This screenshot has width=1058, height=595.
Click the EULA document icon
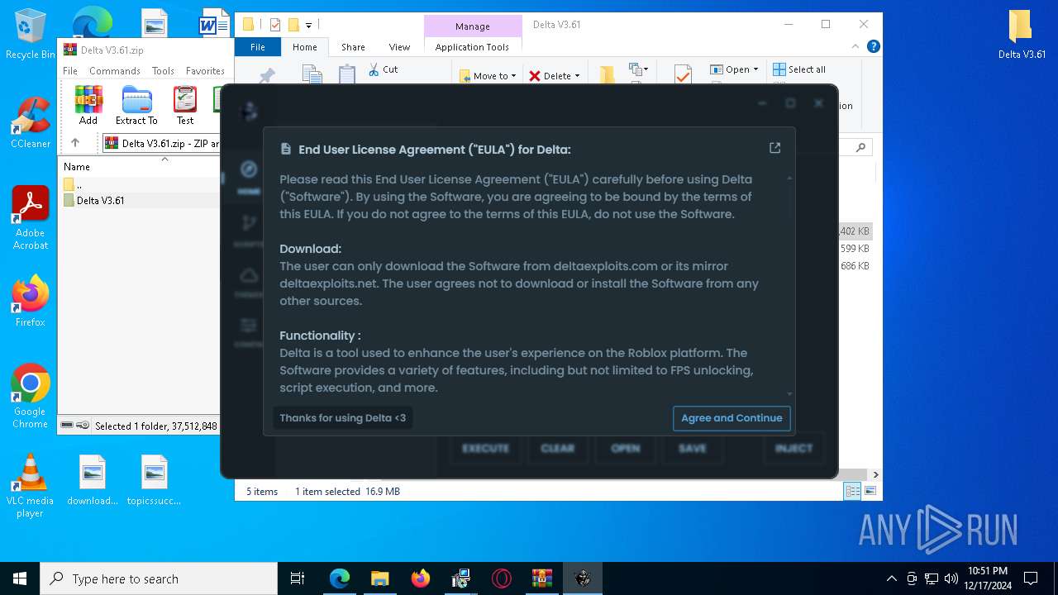click(x=286, y=150)
